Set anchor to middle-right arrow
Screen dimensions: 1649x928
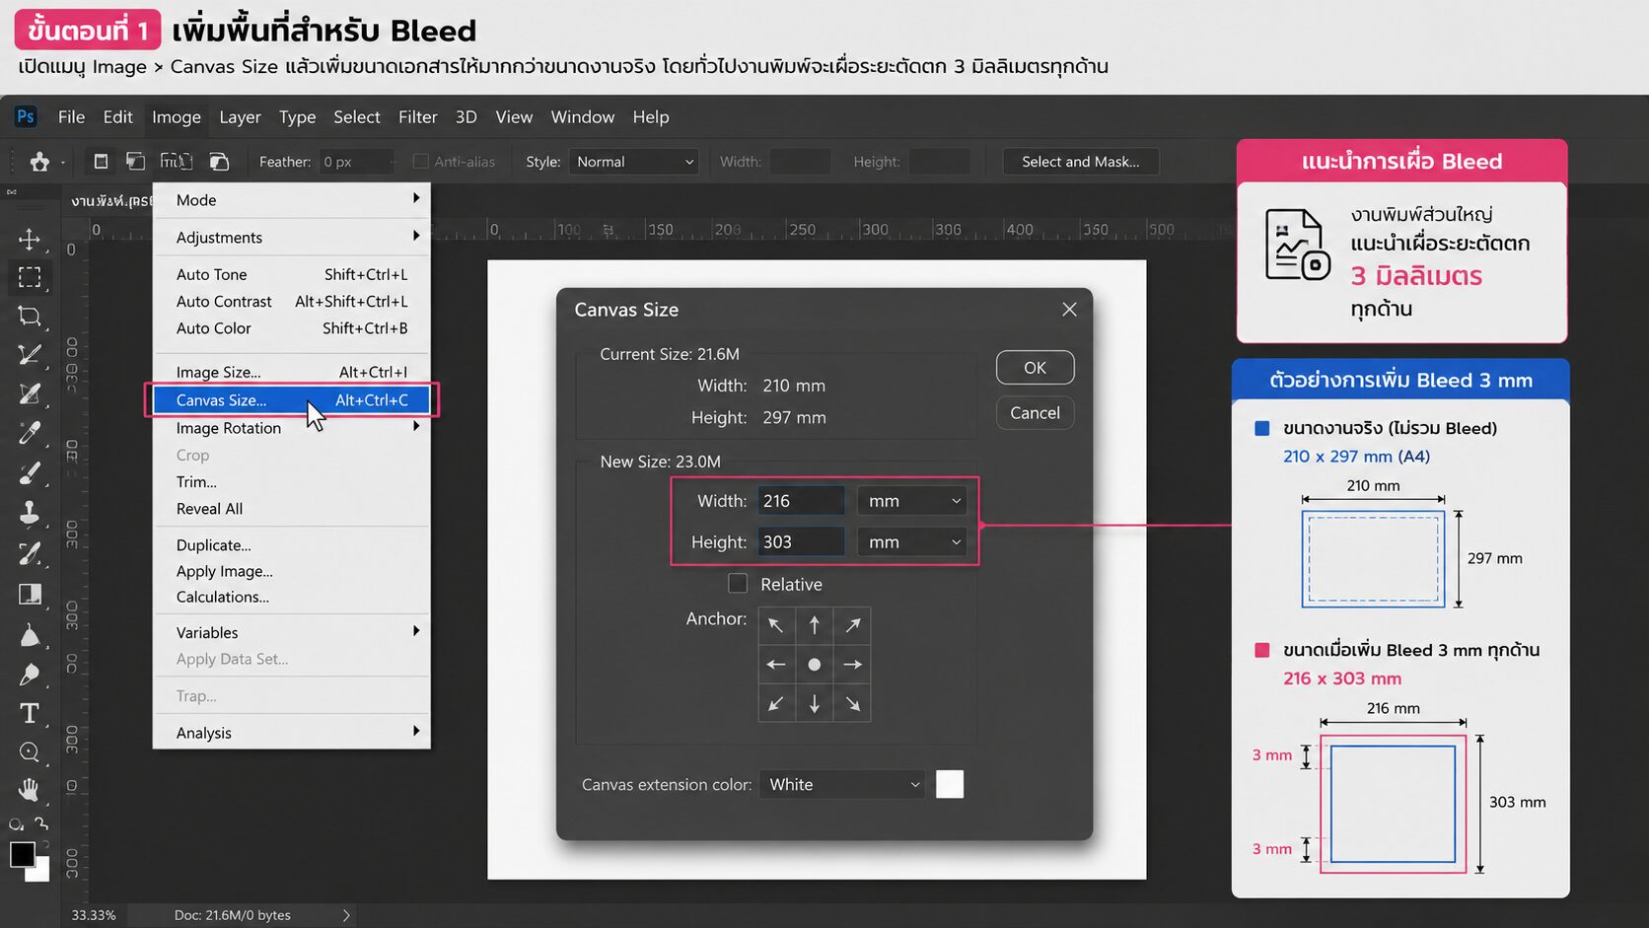tap(852, 665)
